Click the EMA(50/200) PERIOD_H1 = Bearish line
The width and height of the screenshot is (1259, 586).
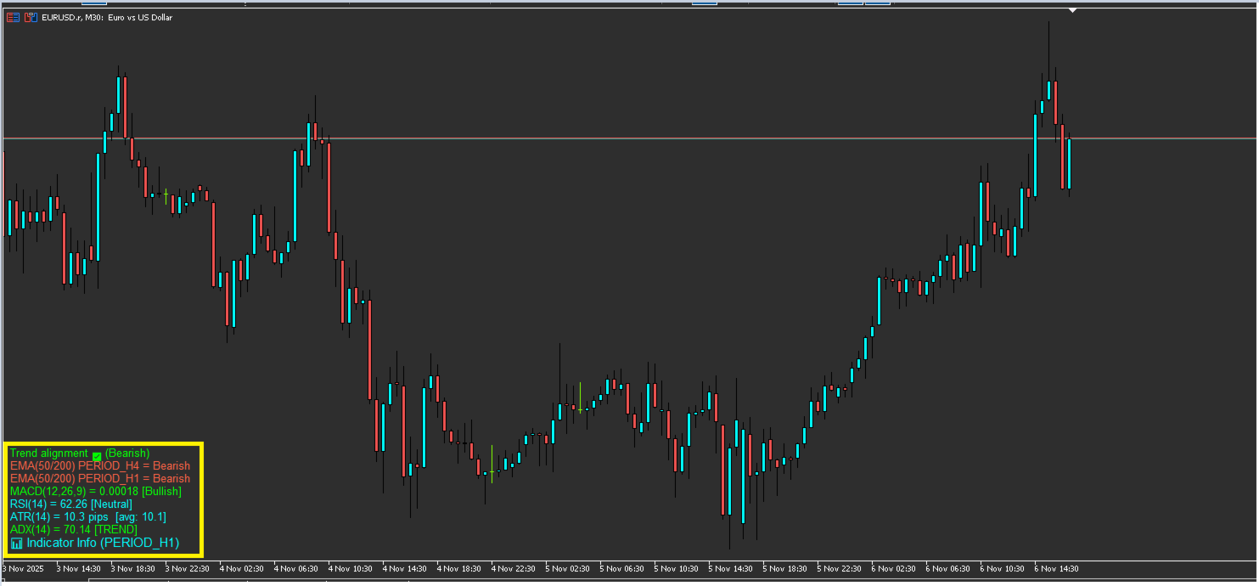point(100,479)
